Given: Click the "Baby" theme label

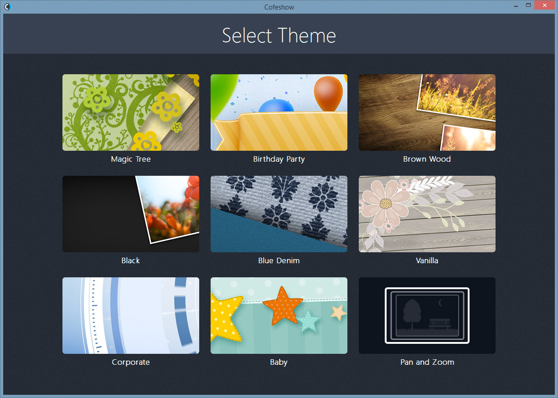Looking at the screenshot, I should [x=279, y=362].
